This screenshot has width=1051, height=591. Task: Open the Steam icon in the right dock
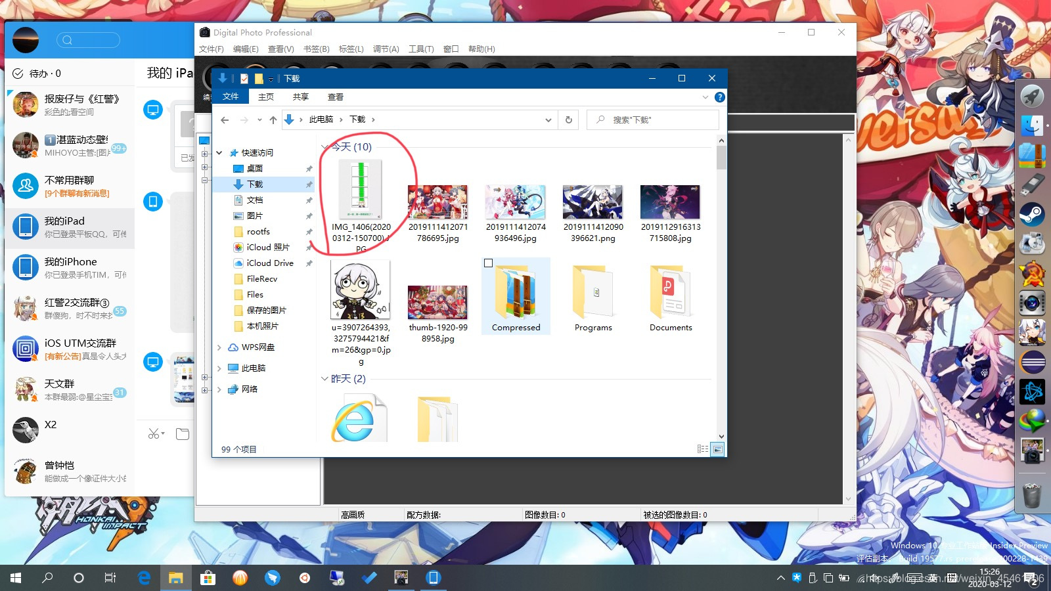point(1032,214)
